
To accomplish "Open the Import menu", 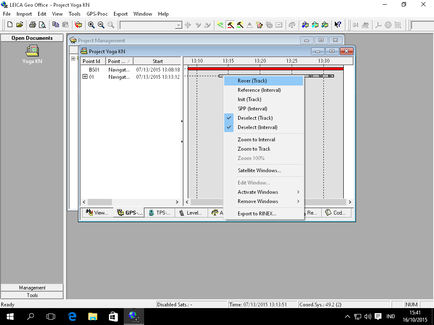I will coord(24,14).
